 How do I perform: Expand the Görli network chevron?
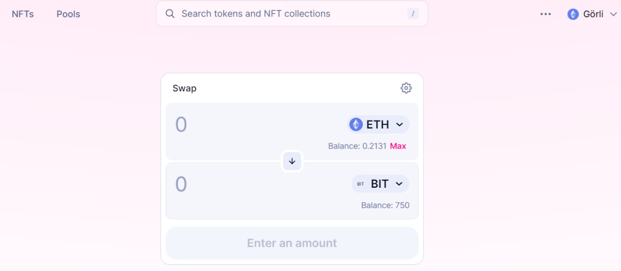coord(613,14)
